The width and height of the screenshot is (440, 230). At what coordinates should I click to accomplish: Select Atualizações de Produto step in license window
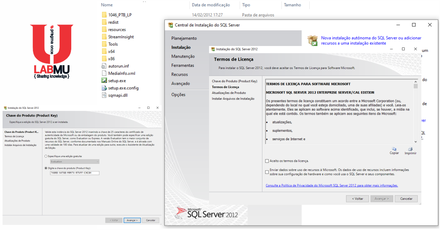pos(229,93)
